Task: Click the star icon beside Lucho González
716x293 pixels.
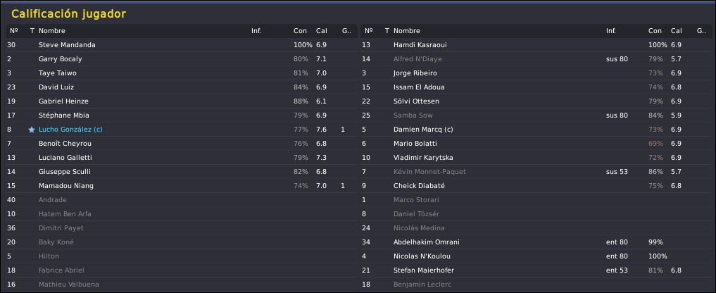Action: pyautogui.click(x=32, y=130)
